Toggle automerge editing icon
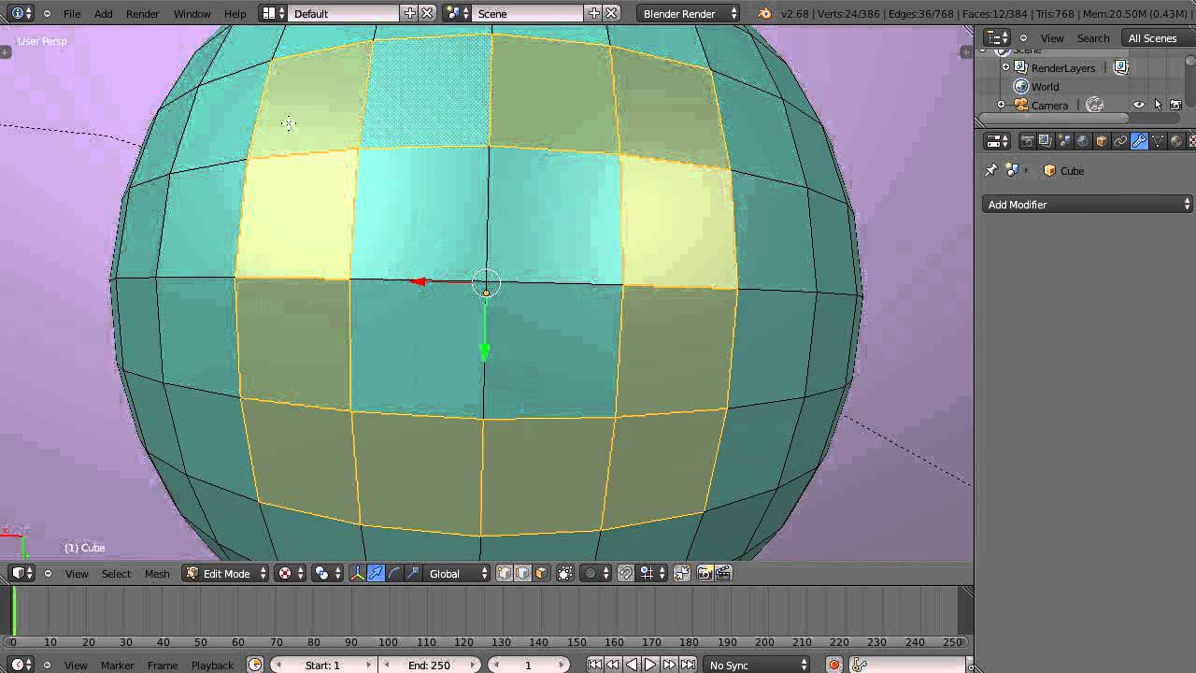Viewport: 1196px width, 673px height. (x=681, y=573)
